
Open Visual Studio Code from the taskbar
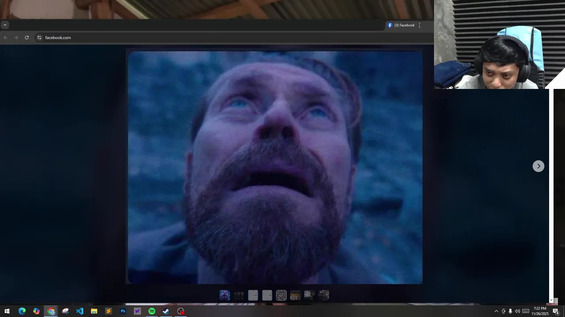point(79,311)
